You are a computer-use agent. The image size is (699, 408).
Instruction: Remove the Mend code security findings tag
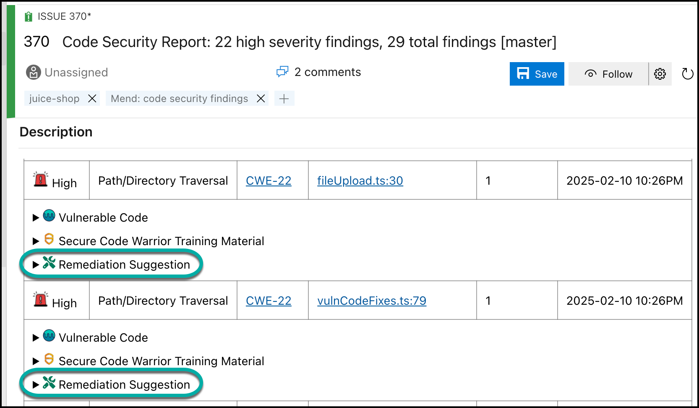(261, 99)
